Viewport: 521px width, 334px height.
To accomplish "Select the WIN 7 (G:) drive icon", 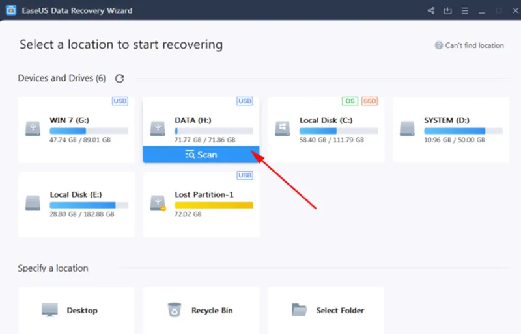I will point(33,129).
